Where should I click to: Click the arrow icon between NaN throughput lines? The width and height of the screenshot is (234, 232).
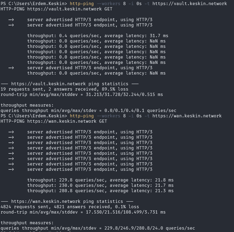pos(11,68)
